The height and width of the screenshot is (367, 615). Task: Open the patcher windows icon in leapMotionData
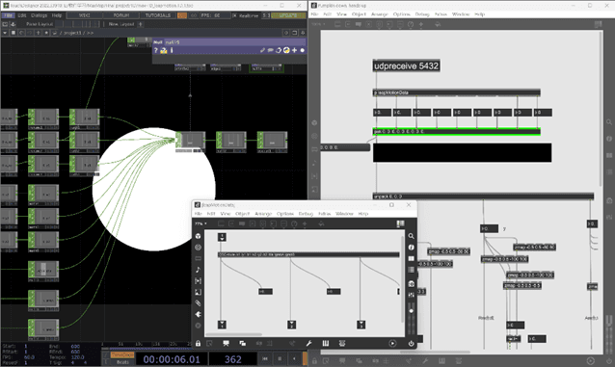pos(242,344)
